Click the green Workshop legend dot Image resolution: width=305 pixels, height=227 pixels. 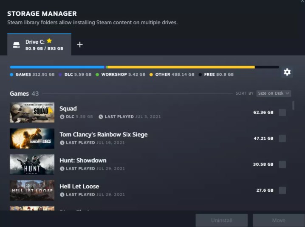tap(97, 74)
